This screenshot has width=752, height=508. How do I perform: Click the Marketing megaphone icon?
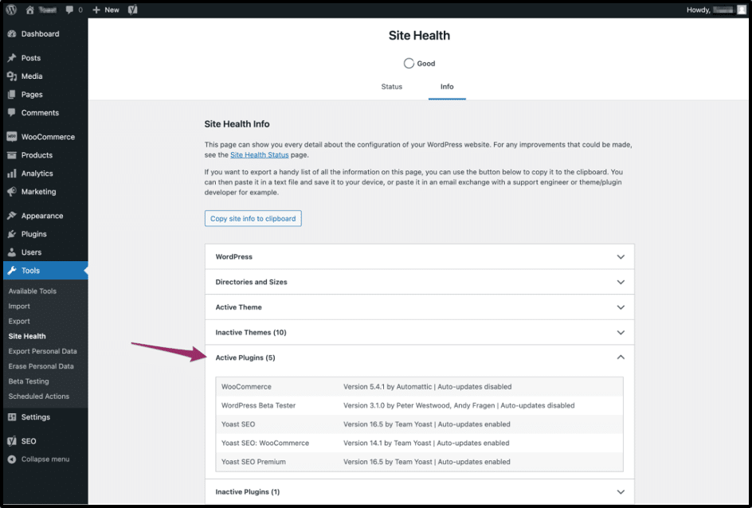point(12,192)
